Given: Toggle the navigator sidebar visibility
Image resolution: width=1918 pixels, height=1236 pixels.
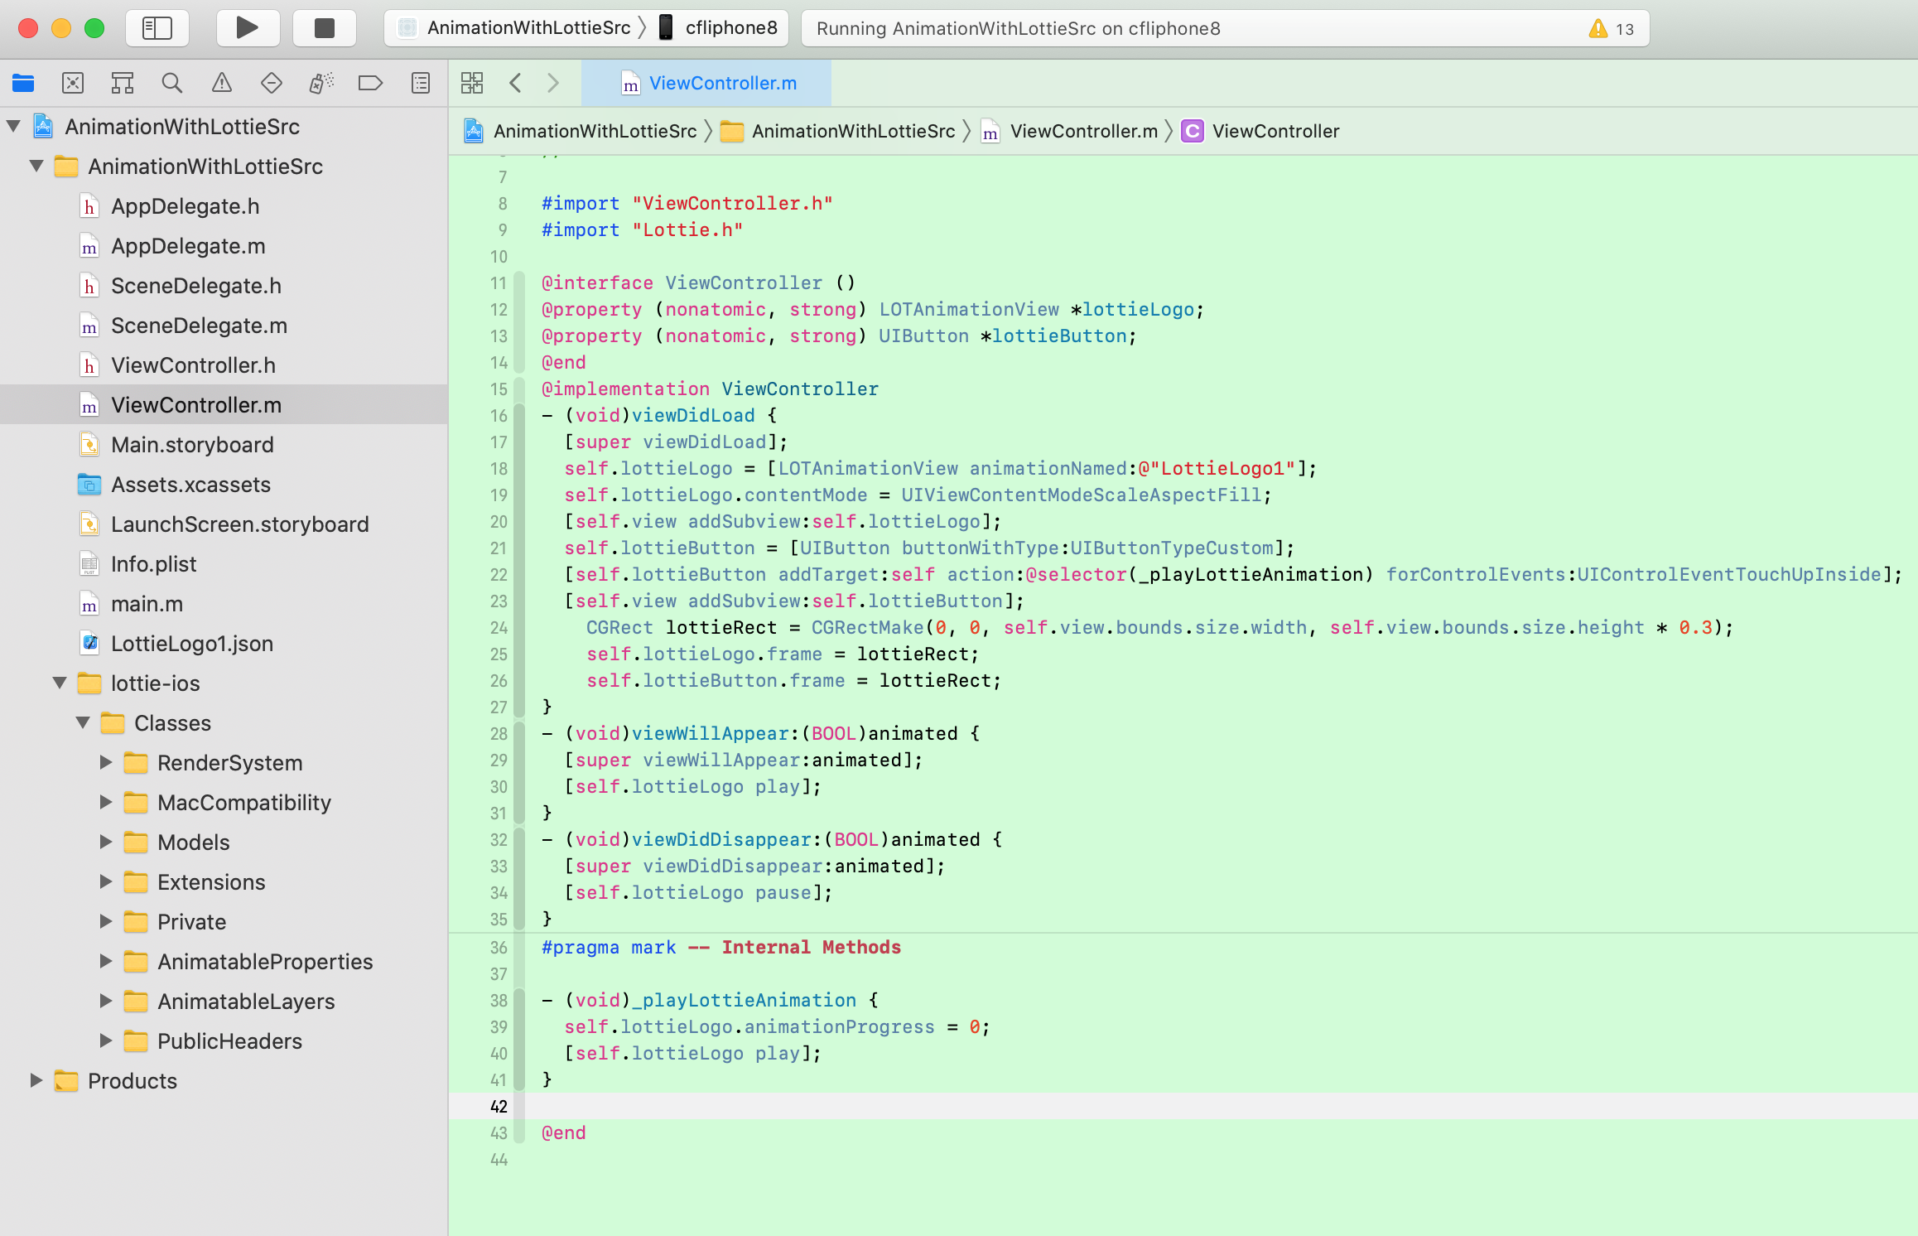Looking at the screenshot, I should pyautogui.click(x=157, y=28).
